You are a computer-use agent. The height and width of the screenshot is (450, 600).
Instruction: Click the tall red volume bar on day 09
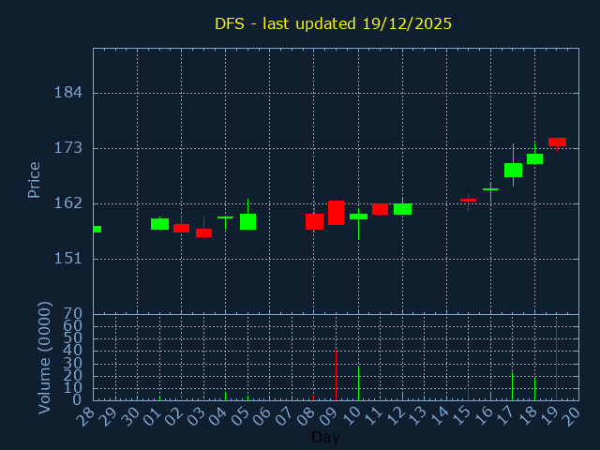click(x=336, y=375)
